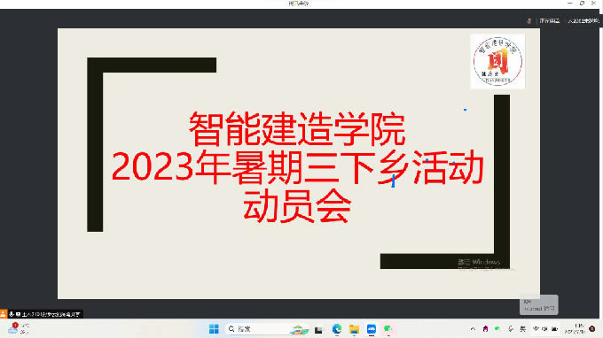Screen dimensions: 603x338
Task: Click the slide line 2023年暑期三下乡活动
Action: pyautogui.click(x=297, y=167)
